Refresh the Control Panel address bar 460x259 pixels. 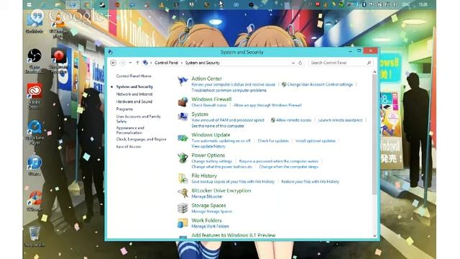[300, 63]
